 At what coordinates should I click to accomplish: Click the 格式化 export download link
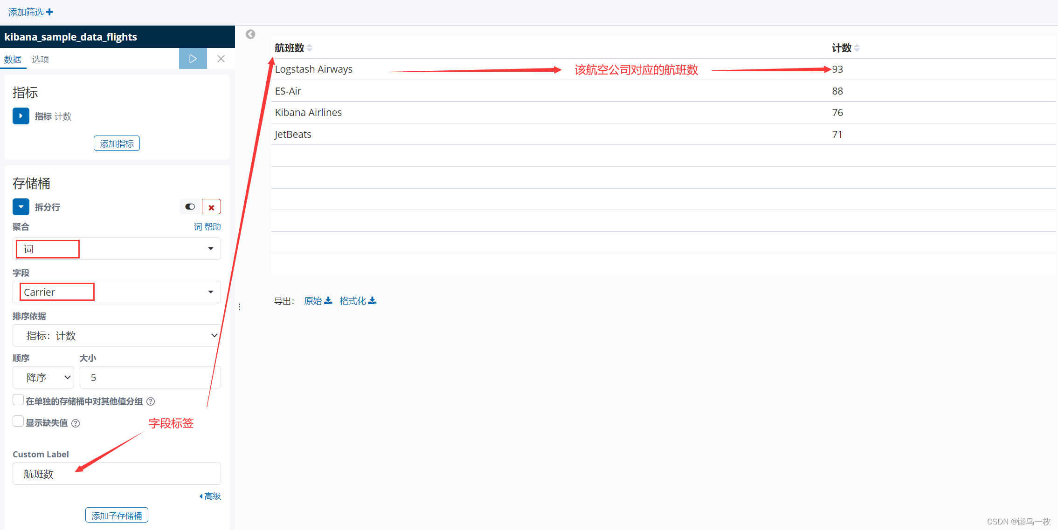tap(358, 301)
